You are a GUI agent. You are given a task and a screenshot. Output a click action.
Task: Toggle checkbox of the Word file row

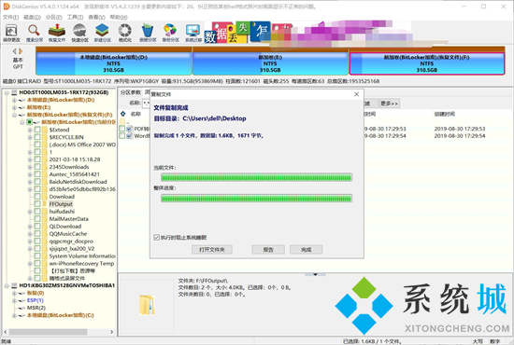tap(121, 136)
